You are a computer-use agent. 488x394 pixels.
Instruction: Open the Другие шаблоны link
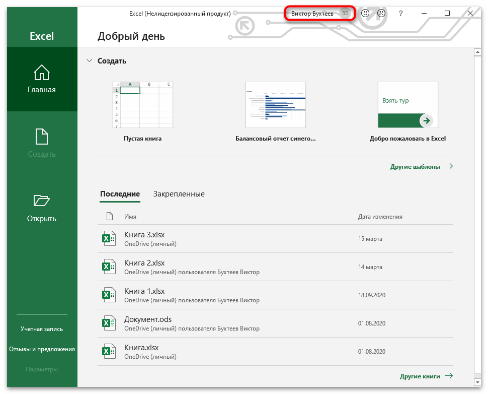tap(415, 167)
